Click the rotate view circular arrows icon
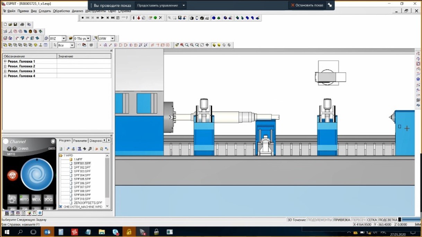The image size is (422, 237). point(202,45)
